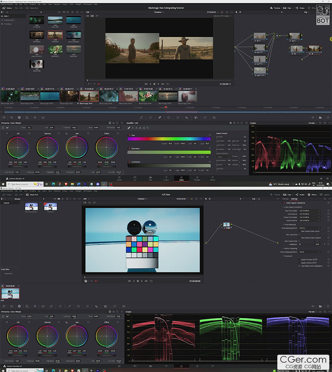Enable Use Custom Max. Input checkbox
The width and height of the screenshot is (332, 372).
click(299, 231)
